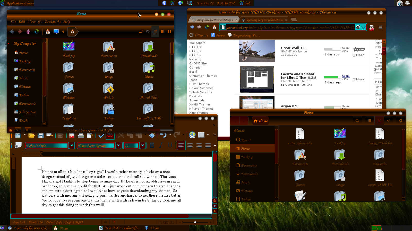
Task: Click the Save floppy icon in LibreOffice
Action: tap(40, 135)
